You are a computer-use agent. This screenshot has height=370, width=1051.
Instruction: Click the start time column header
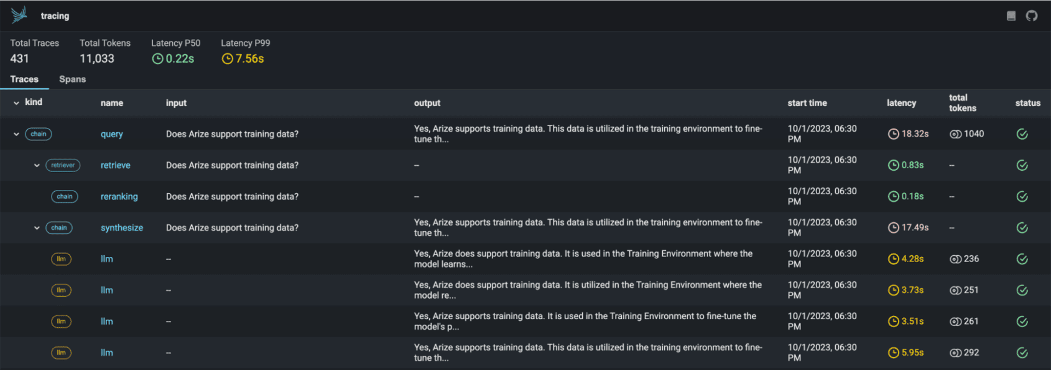tap(807, 103)
